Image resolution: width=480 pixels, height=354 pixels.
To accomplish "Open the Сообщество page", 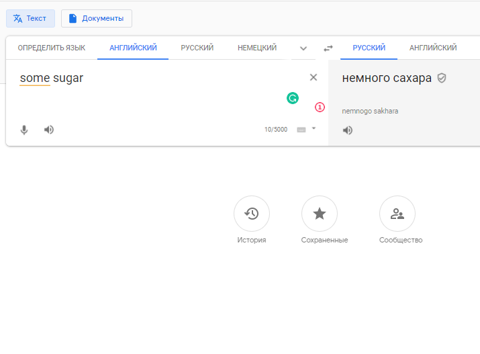I will (397, 214).
